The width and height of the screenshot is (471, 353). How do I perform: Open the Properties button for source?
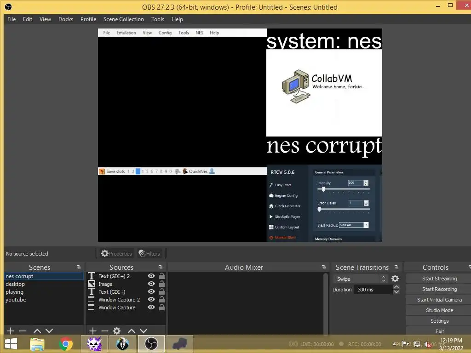pyautogui.click(x=116, y=254)
